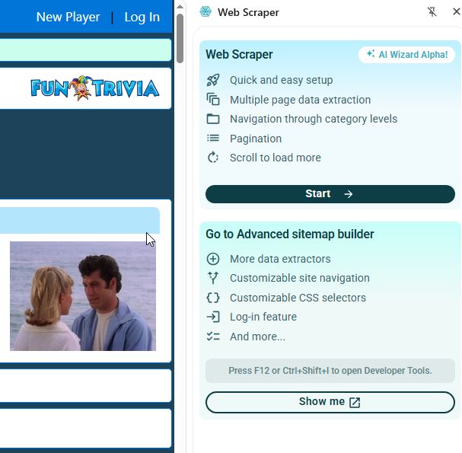
Task: Open the Grease movie beach scene thumbnail
Action: [x=83, y=296]
